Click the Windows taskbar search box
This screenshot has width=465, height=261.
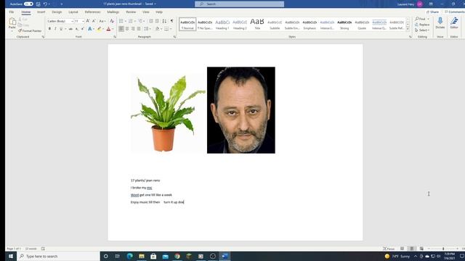point(59,256)
